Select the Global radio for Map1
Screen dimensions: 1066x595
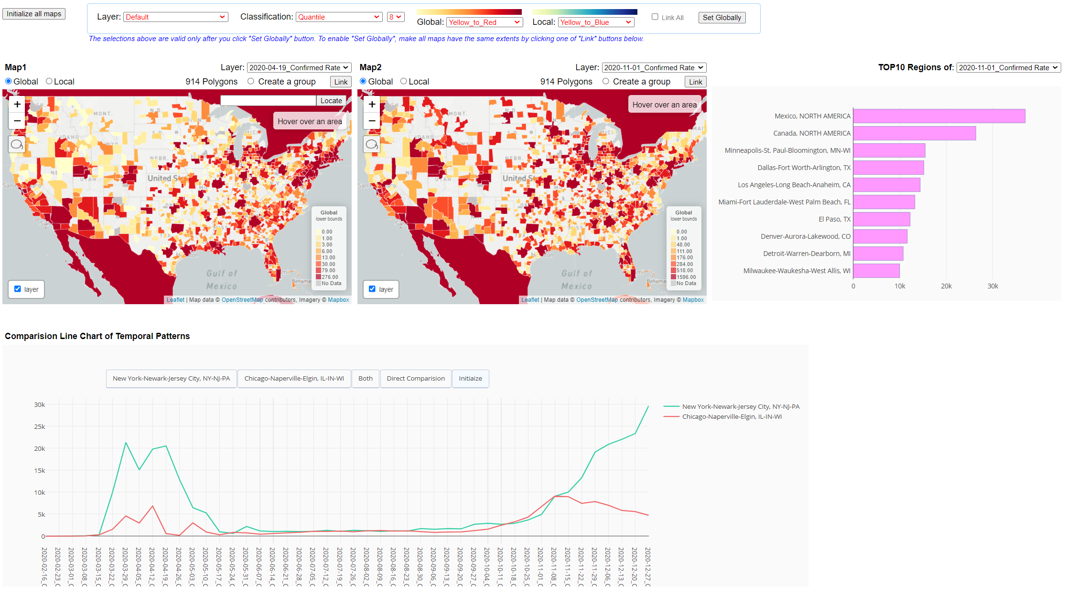click(8, 81)
